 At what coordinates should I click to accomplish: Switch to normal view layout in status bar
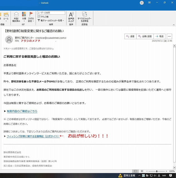(136, 171)
